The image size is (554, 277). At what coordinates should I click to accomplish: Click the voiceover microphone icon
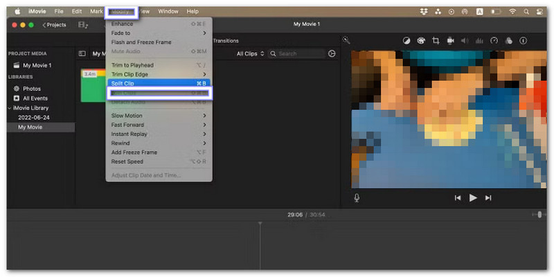tap(357, 197)
